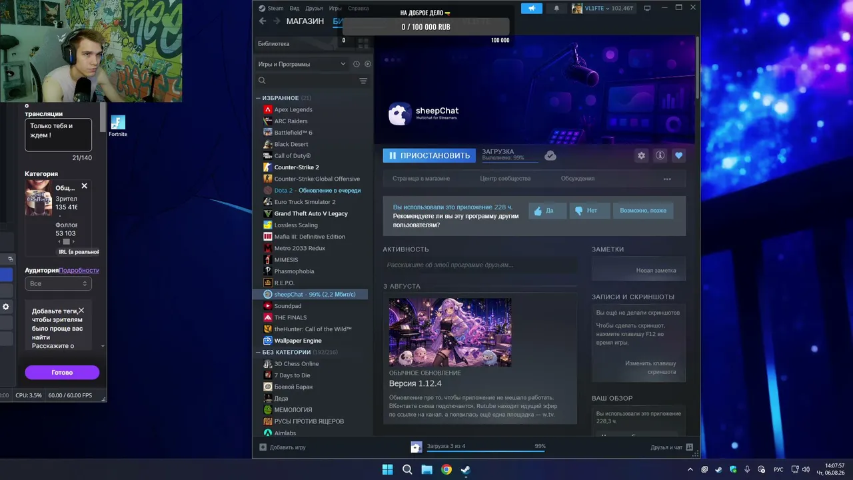Click Изменить клавишу скриншота button

click(650, 367)
